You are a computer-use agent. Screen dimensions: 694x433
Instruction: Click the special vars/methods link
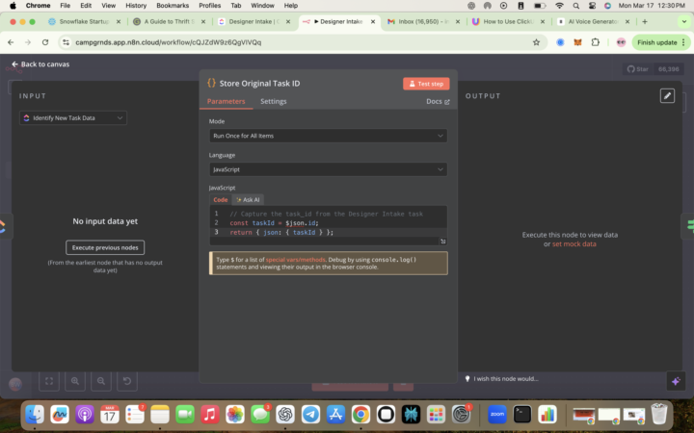(x=295, y=260)
